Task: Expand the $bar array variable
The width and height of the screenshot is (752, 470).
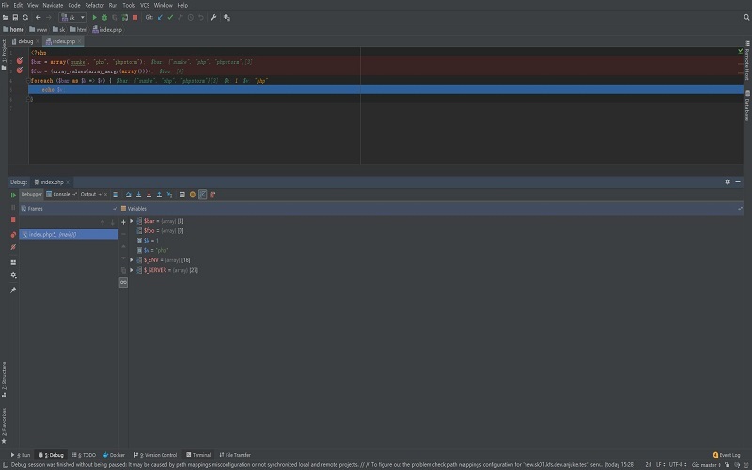Action: click(132, 221)
